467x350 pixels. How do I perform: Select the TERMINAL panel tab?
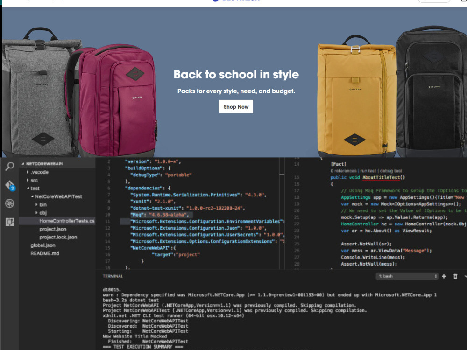[x=113, y=276]
